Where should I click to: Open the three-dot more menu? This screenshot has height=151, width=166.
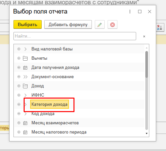click(130, 12)
